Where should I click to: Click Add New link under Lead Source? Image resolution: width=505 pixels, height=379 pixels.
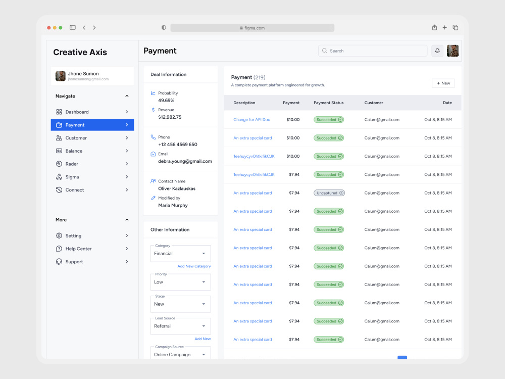point(203,339)
